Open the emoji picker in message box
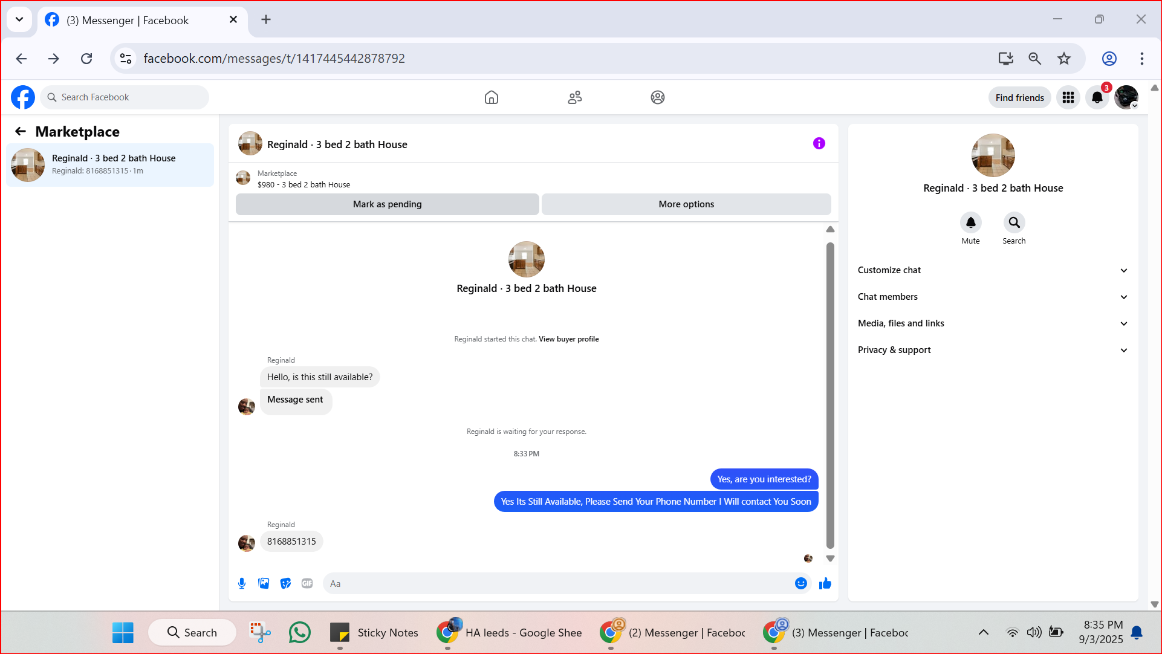This screenshot has width=1162, height=654. click(801, 583)
